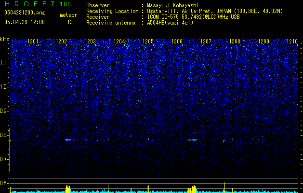303x193 pixels.
Task: Click the 1208 time marker
Action: pos(235,41)
